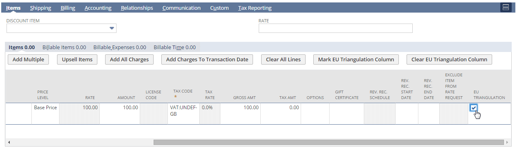
Task: Switch to the Items tab
Action: (13, 8)
